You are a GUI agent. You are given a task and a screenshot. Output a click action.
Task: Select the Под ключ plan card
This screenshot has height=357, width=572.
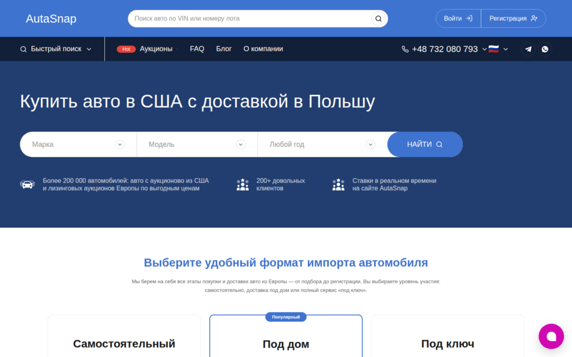tap(447, 336)
